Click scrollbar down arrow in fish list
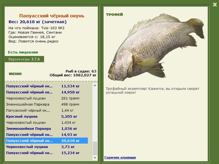This screenshot has width=219, height=164. (95, 158)
